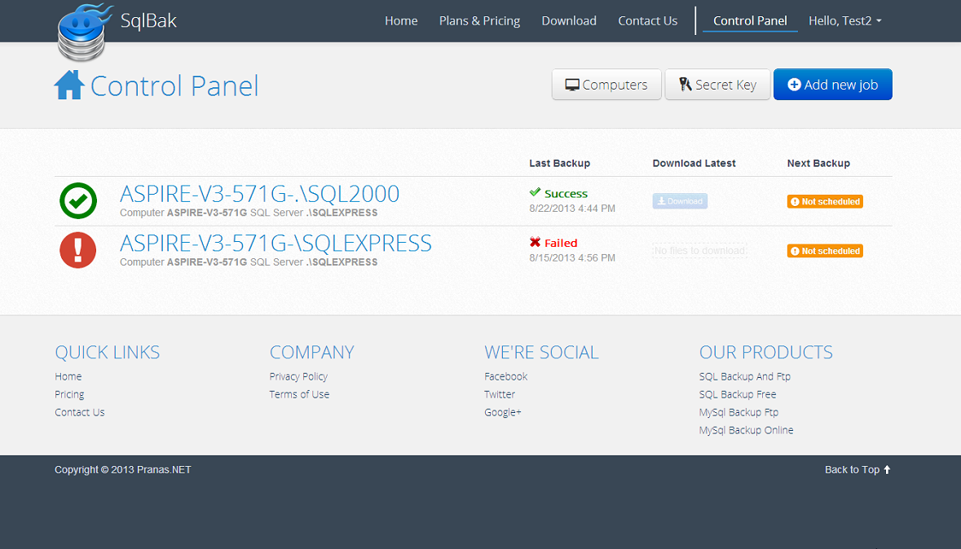Click the 8/22/2013 4:44 PM timestamp
961x549 pixels.
pos(572,209)
